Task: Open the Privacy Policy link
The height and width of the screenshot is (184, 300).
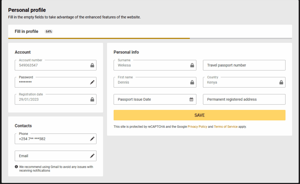Action: click(197, 127)
